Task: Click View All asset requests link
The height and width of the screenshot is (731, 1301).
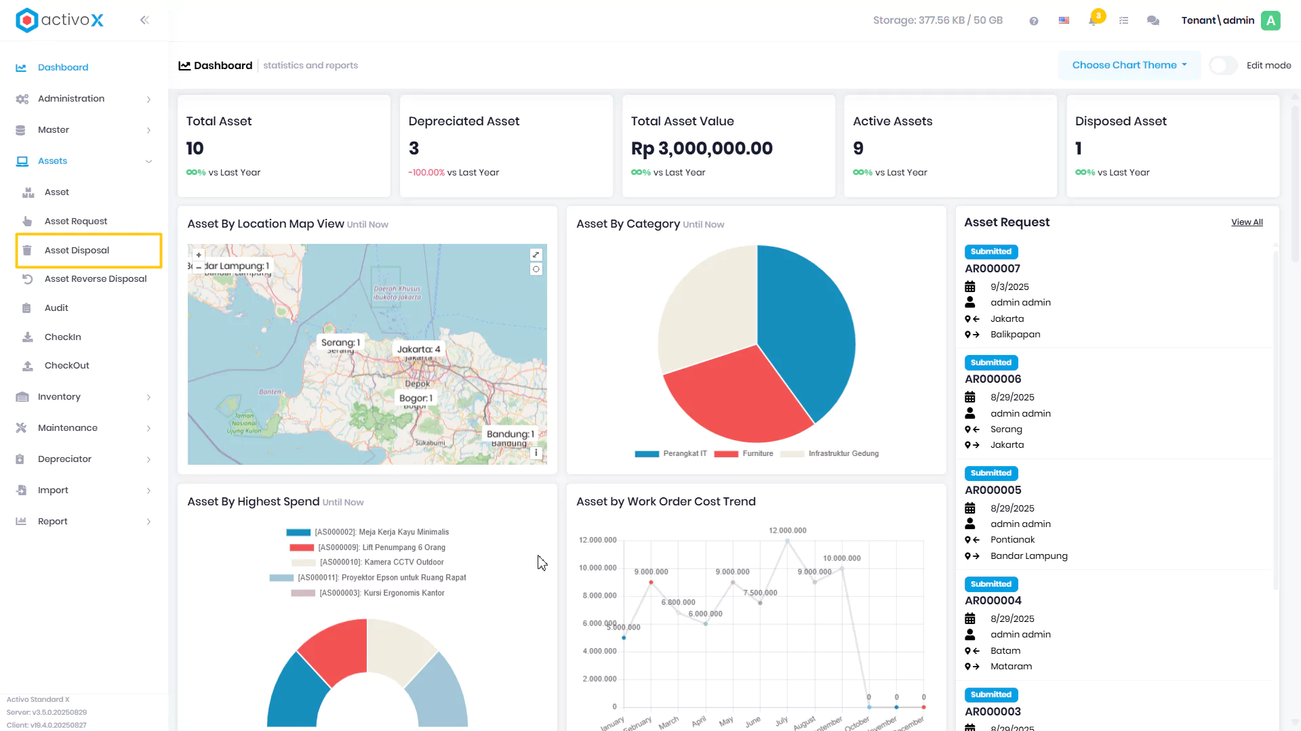Action: click(1247, 222)
